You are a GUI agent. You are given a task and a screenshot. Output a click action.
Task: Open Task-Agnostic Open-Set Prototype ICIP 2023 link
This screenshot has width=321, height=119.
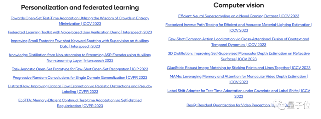coord(80,69)
